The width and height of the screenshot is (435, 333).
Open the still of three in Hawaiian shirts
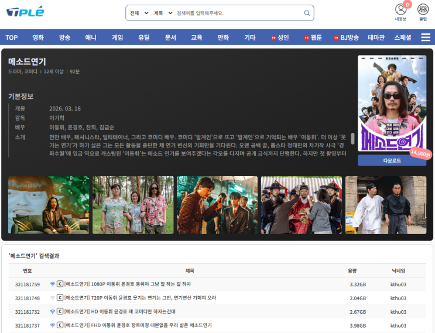pos(133,205)
